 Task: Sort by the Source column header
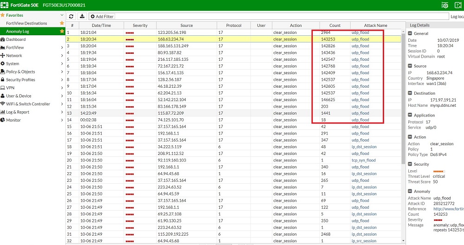[x=187, y=26]
